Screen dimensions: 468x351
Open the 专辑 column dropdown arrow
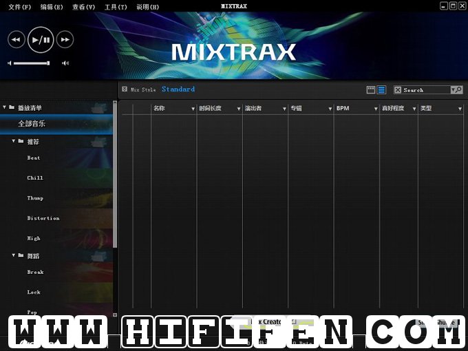[330, 109]
